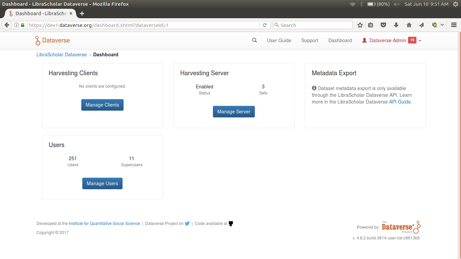Click the Dataverse Project logo in footer

[401, 227]
